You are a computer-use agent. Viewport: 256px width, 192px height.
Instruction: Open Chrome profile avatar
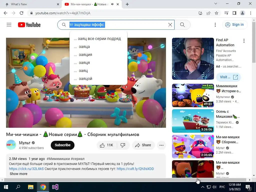click(x=242, y=13)
